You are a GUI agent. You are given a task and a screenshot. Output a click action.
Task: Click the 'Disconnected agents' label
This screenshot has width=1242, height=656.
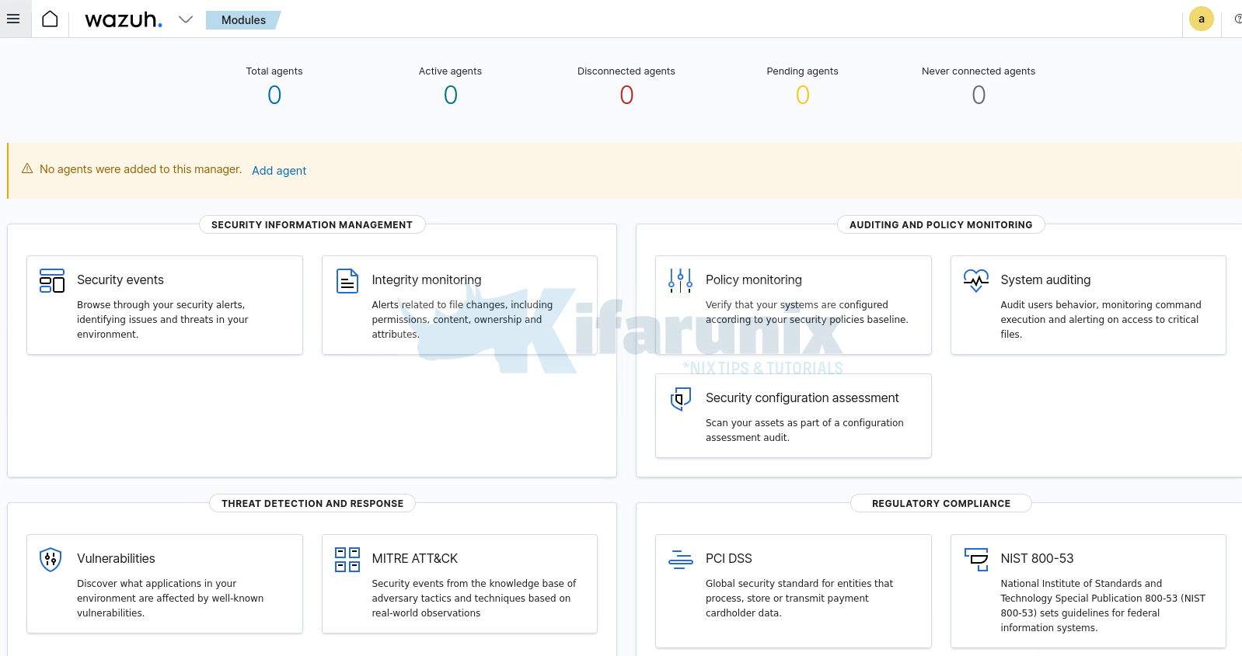tap(626, 71)
